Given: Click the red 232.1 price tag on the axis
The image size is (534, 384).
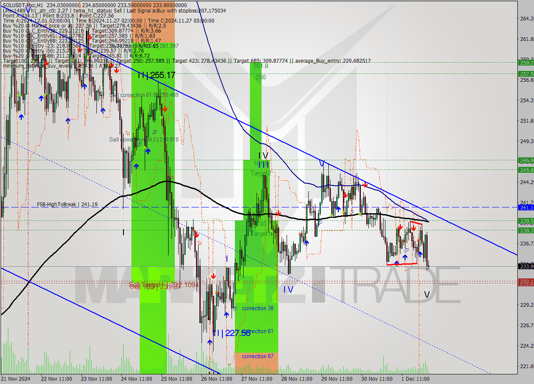Looking at the screenshot, I should [x=526, y=282].
